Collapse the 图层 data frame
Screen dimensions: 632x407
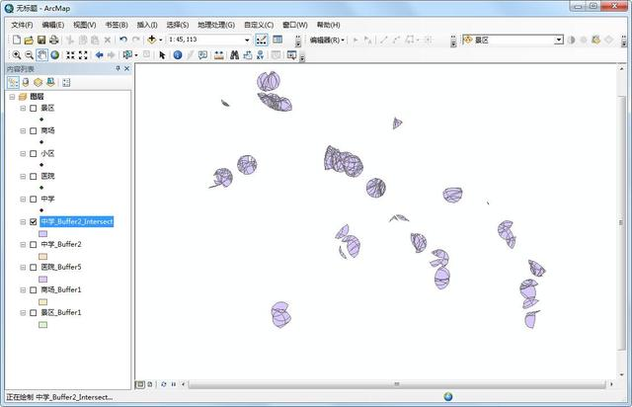(x=12, y=97)
